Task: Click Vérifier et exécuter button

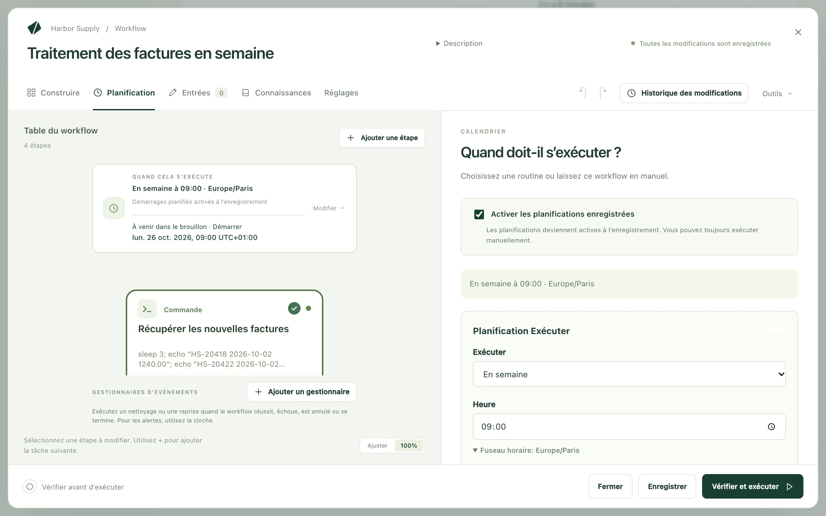Action: point(753,486)
